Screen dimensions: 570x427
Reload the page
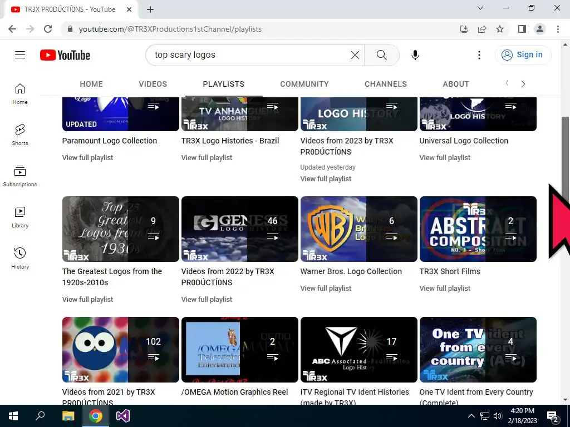[48, 29]
